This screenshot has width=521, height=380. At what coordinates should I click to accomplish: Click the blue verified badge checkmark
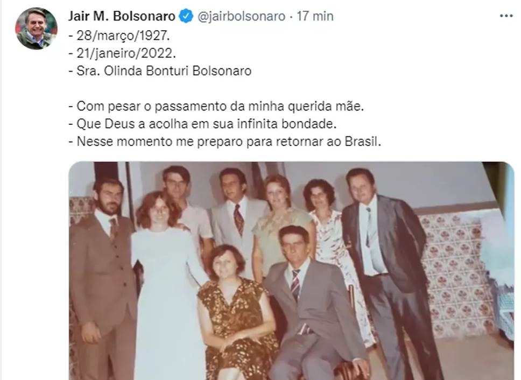pyautogui.click(x=186, y=16)
